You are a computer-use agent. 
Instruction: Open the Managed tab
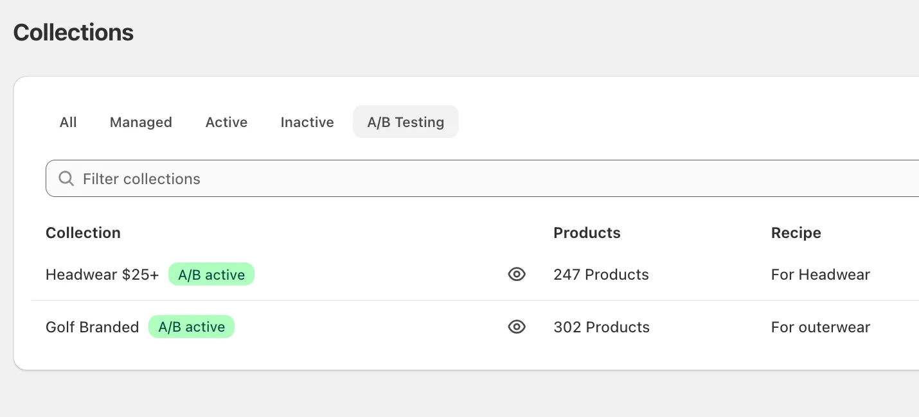point(141,122)
